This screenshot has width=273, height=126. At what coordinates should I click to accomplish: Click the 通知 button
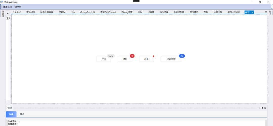click(x=125, y=59)
